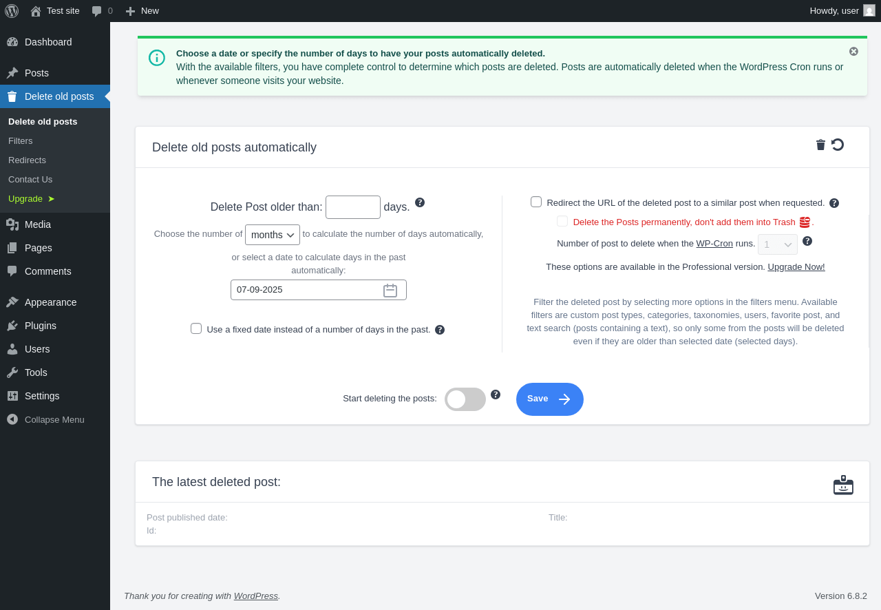Enable the fixed date checkbox
The image size is (881, 610).
click(196, 328)
